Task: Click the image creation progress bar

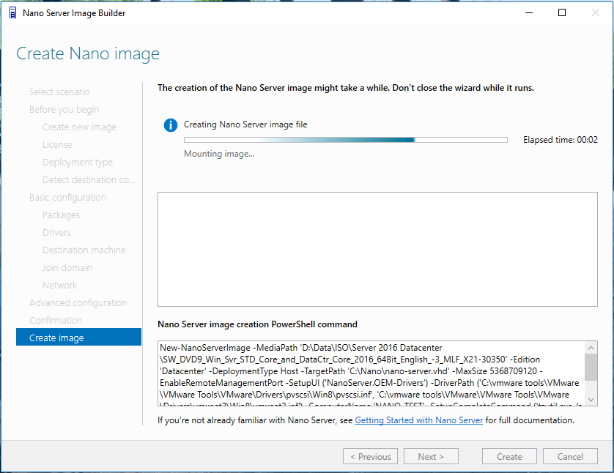Action: (346, 140)
